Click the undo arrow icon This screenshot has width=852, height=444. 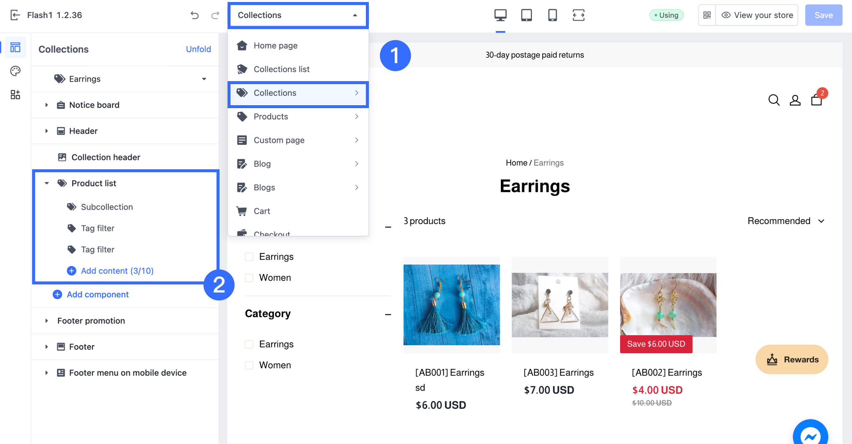(x=194, y=15)
